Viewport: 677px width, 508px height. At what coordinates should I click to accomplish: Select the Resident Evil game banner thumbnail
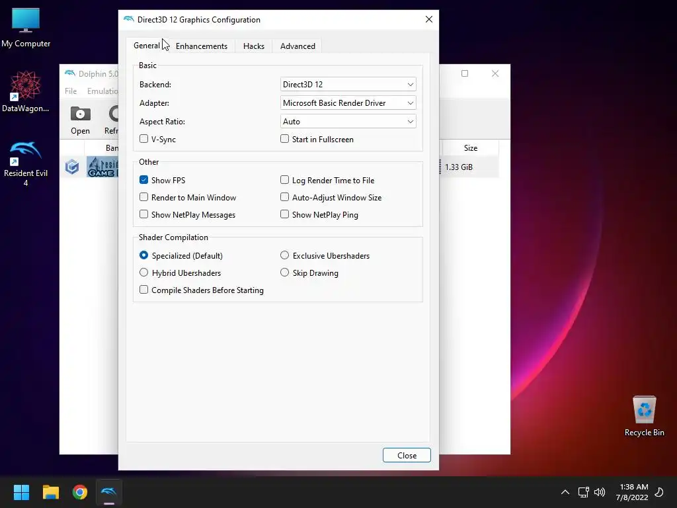[102, 167]
